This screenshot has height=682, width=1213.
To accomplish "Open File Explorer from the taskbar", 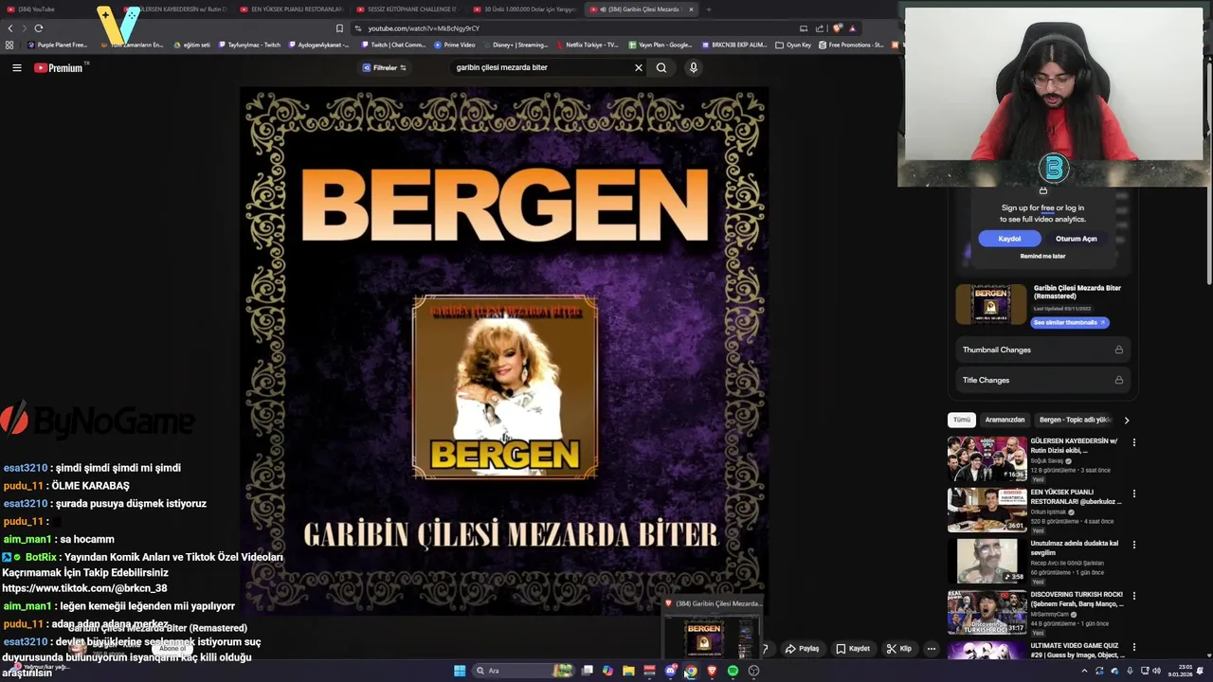I will [628, 671].
